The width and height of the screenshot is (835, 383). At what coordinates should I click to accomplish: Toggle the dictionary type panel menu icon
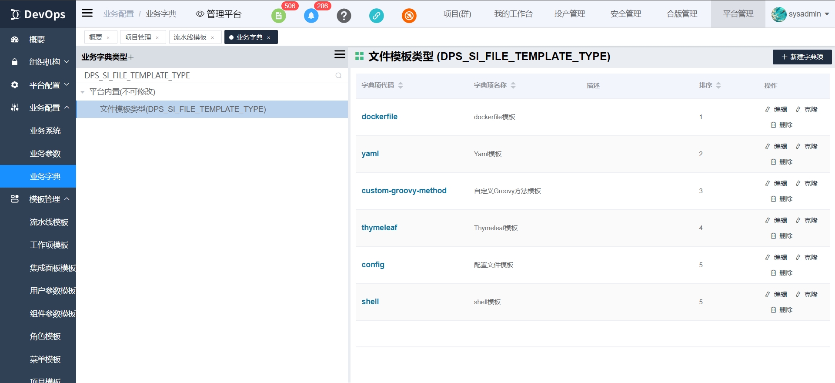340,54
